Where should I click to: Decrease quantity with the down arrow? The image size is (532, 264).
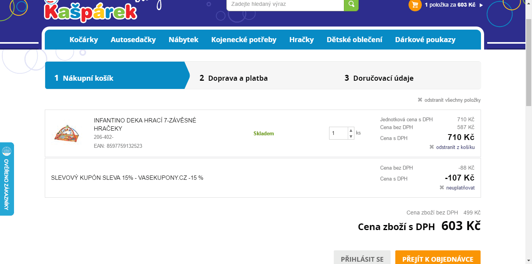click(x=351, y=136)
